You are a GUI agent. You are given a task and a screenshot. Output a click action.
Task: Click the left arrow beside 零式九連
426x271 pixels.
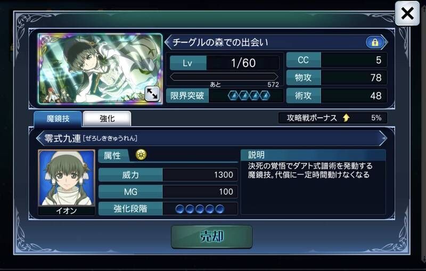pos(39,138)
